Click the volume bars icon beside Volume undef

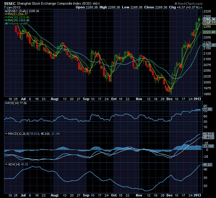pos(6,24)
